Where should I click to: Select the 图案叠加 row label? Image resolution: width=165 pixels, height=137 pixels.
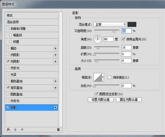(16, 94)
